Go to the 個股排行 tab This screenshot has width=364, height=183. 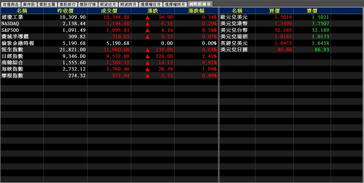coord(67,4)
